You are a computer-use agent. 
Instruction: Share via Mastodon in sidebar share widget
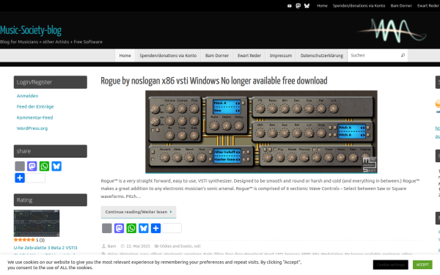pyautogui.click(x=32, y=166)
